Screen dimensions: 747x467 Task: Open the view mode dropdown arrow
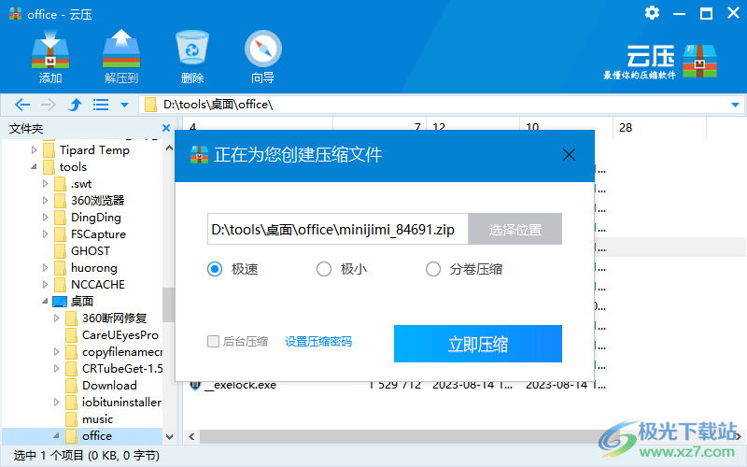click(124, 105)
